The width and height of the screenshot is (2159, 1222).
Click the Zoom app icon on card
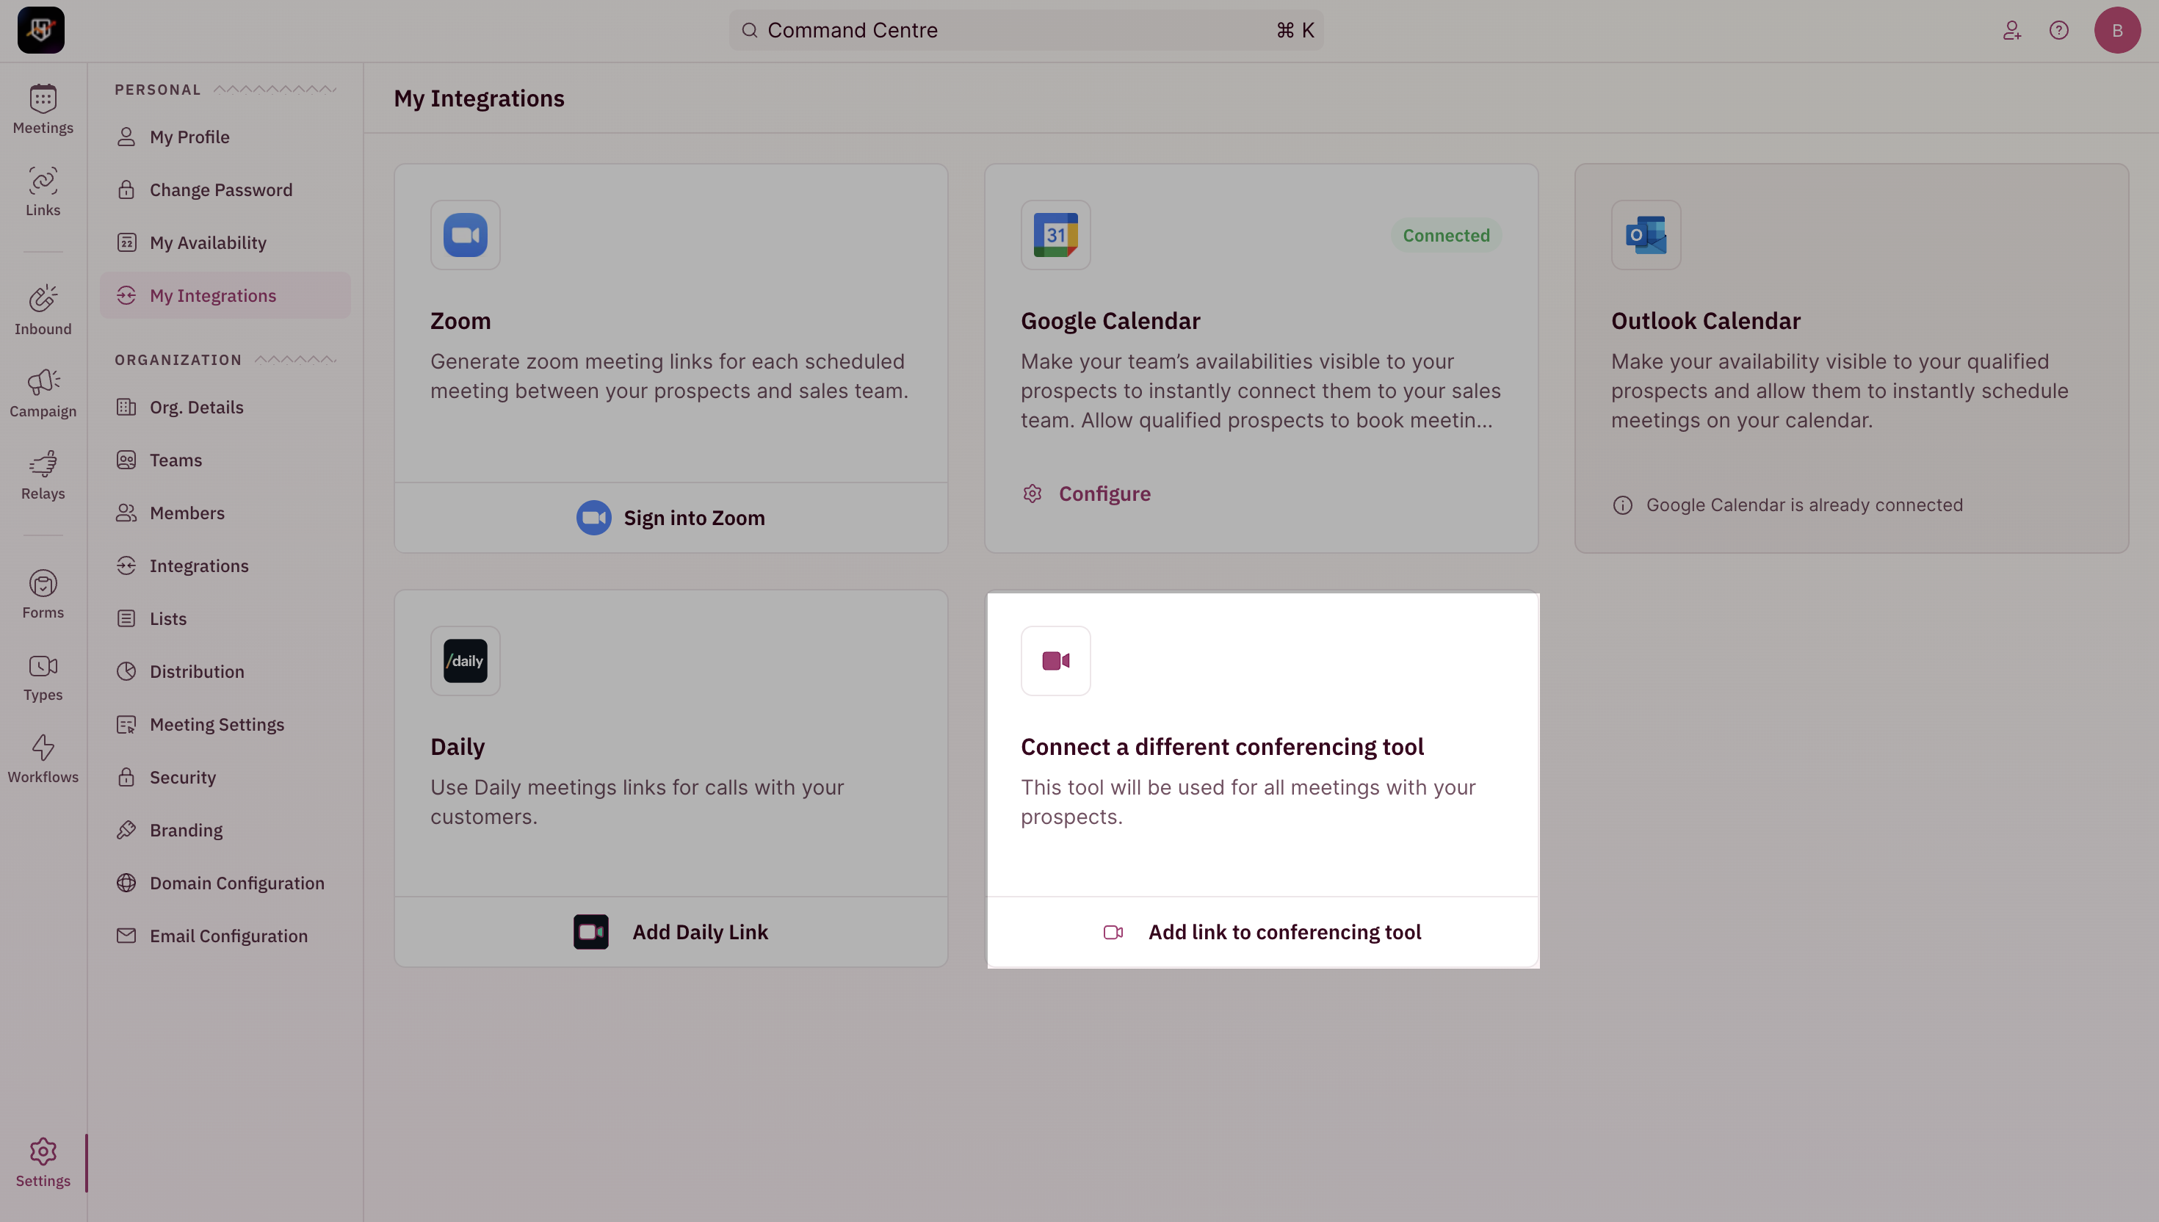pyautogui.click(x=466, y=235)
